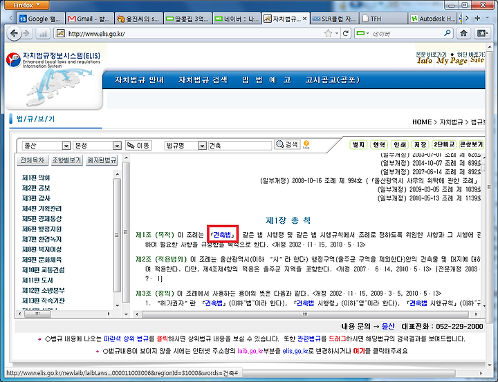
Task: Click the 저장 save button
Action: tap(420, 144)
